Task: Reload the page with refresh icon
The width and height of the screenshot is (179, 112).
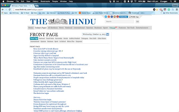Action: click(x=10, y=10)
